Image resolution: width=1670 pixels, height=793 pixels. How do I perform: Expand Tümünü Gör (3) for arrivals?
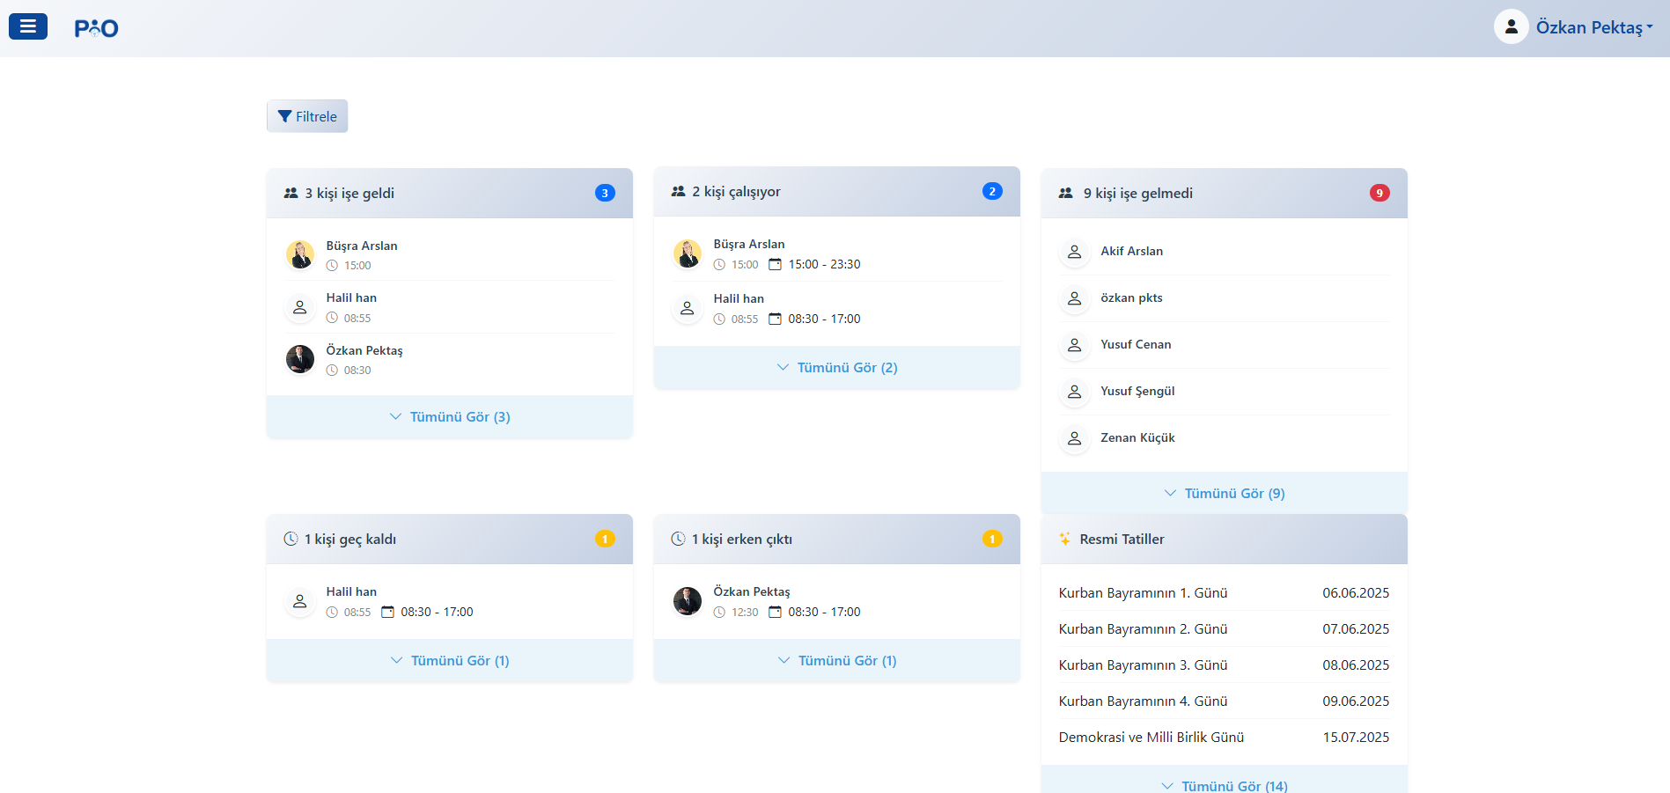tap(450, 416)
